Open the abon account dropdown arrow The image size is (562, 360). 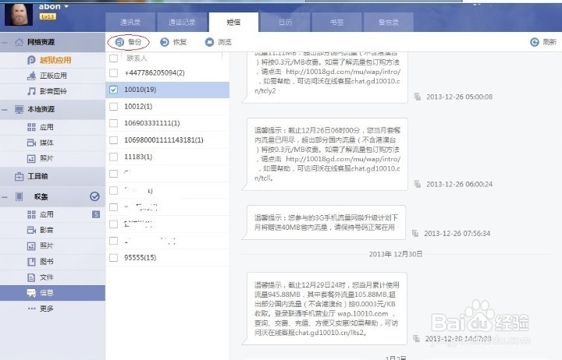(x=66, y=6)
